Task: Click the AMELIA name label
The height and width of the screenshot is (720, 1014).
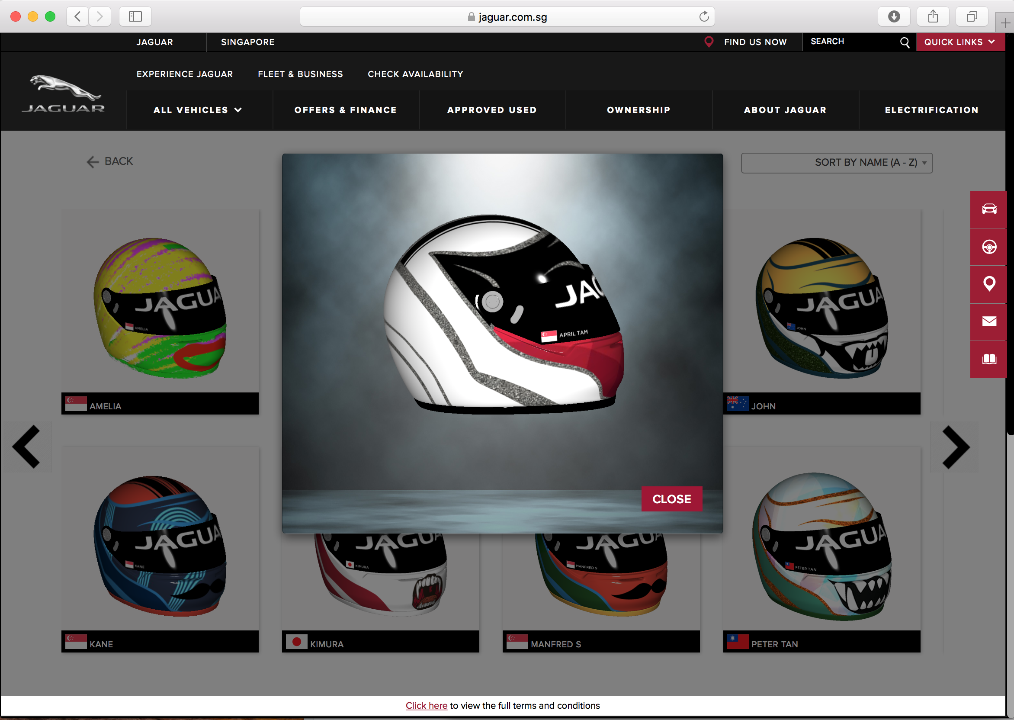Action: pyautogui.click(x=105, y=406)
